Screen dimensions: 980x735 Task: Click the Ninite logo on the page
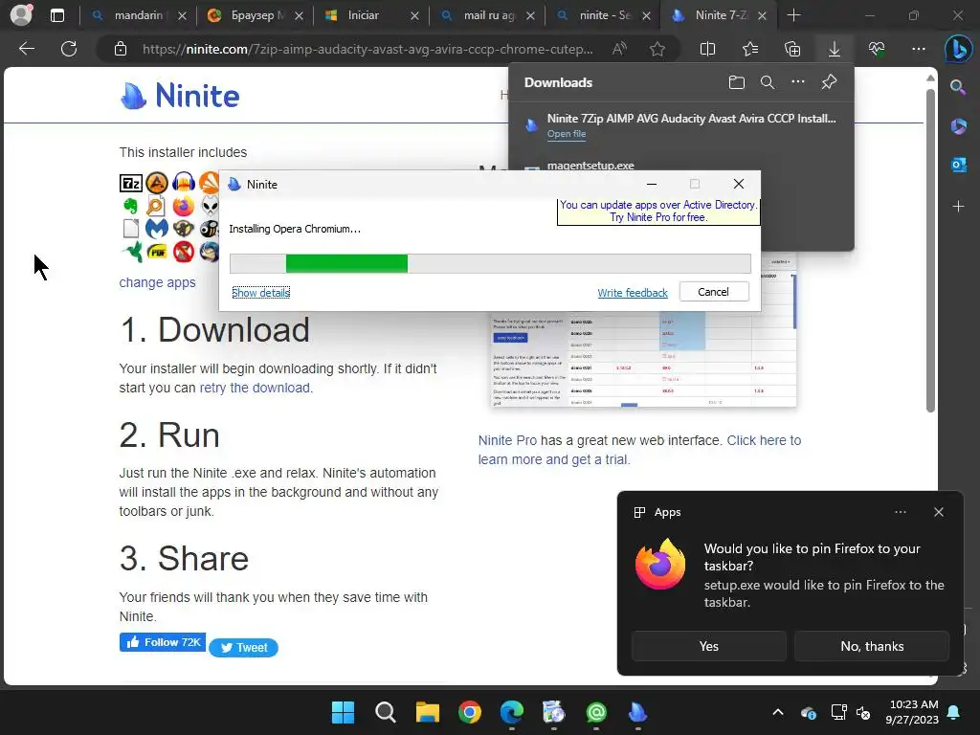(x=180, y=96)
